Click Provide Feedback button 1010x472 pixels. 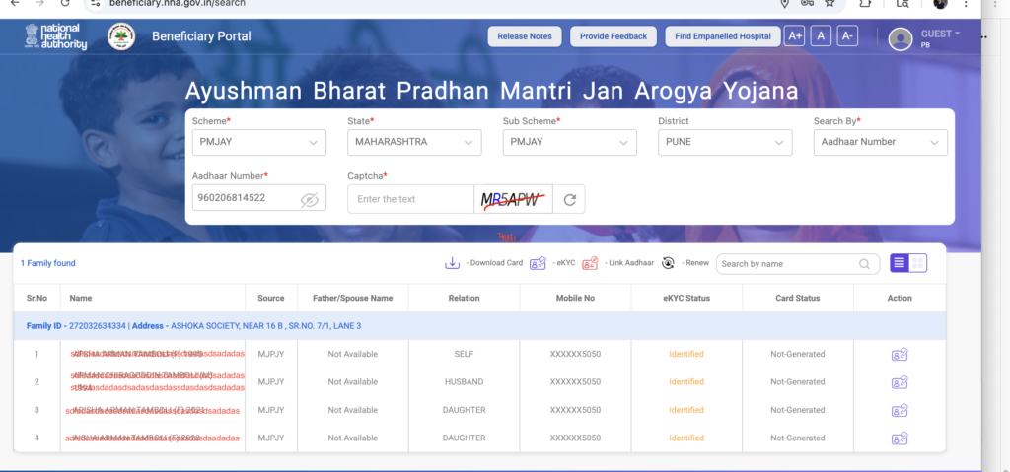pos(613,36)
